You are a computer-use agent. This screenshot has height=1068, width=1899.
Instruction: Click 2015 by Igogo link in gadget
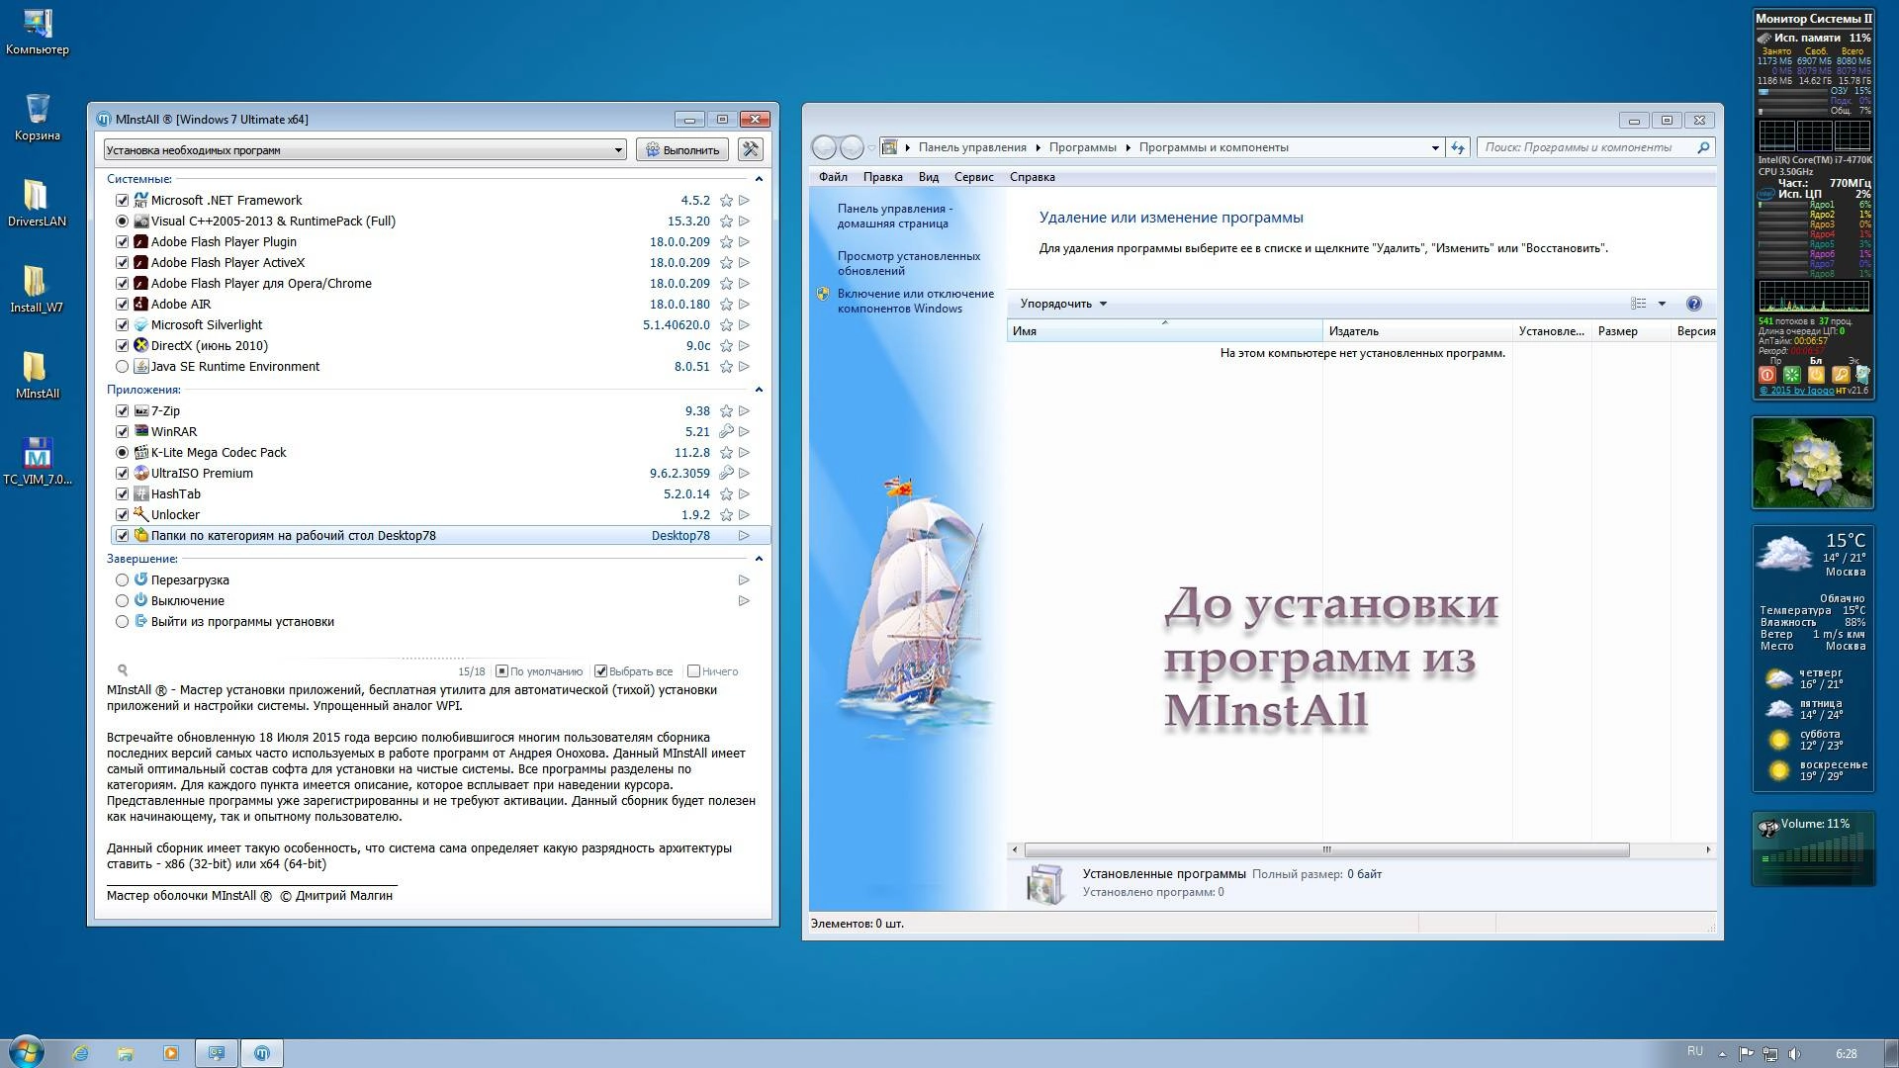point(1796,390)
